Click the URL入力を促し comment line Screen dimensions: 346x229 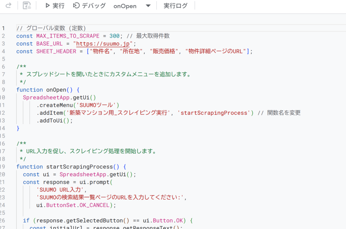point(88,151)
